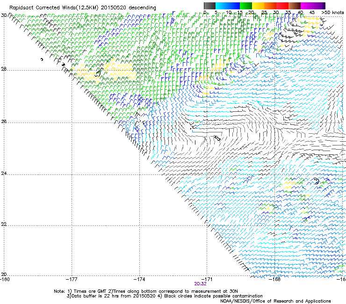346x304 pixels.
Task: Click the NOAA/NESDIS credit line
Action: (275, 301)
